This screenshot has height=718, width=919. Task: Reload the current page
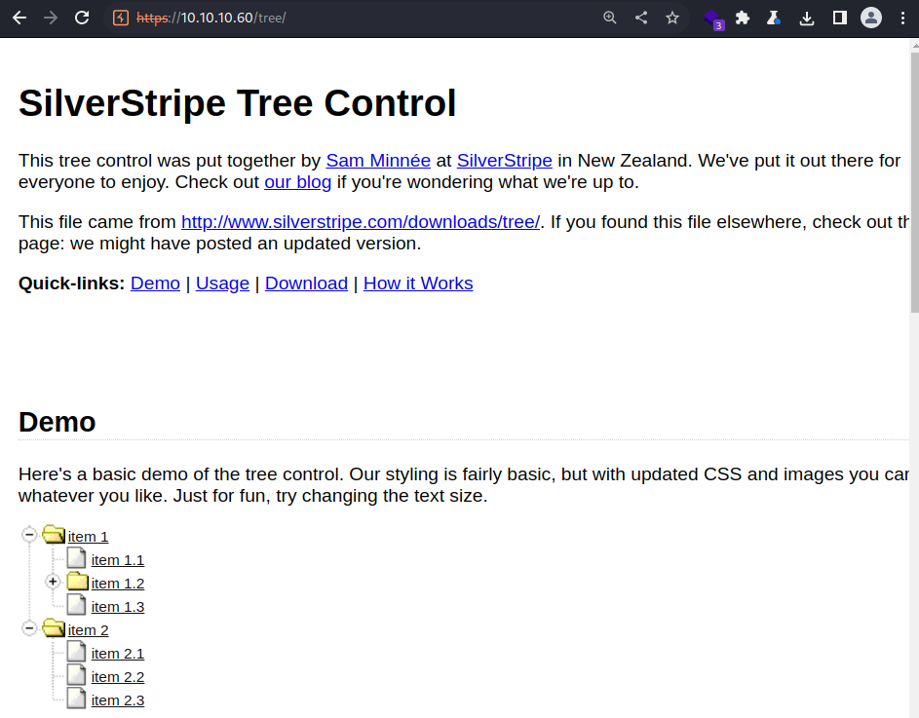[x=82, y=18]
